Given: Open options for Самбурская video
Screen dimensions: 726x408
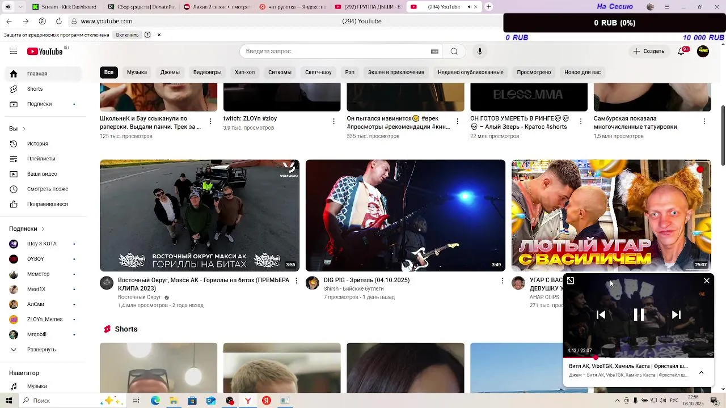Looking at the screenshot, I should 704,121.
